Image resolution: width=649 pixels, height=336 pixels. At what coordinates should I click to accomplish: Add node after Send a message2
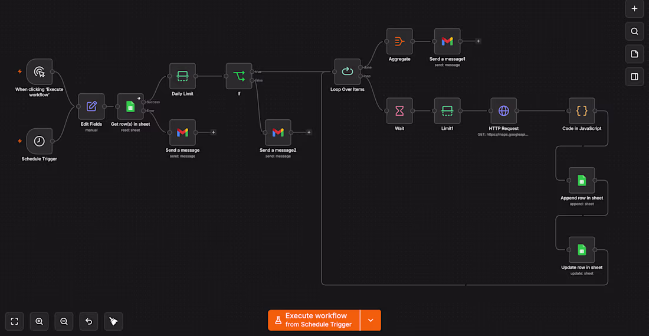[x=309, y=133]
